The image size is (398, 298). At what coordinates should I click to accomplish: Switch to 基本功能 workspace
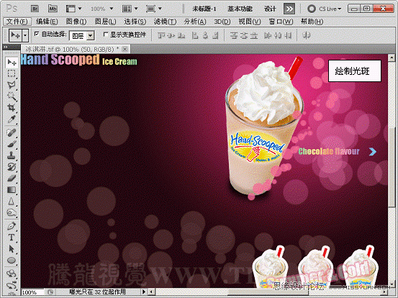(x=240, y=9)
